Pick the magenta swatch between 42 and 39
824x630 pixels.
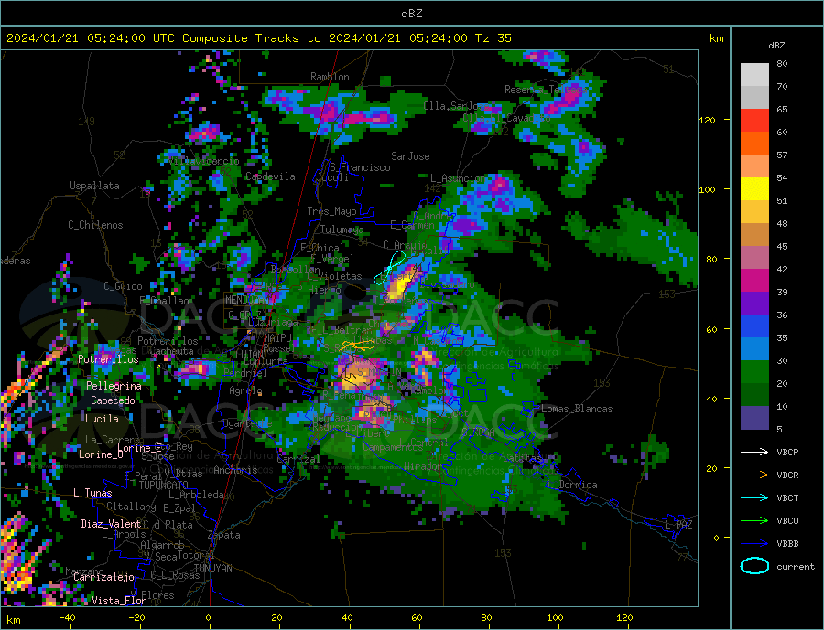click(754, 281)
